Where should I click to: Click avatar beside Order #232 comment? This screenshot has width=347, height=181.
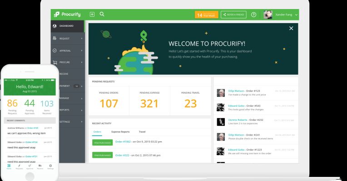pos(221,122)
